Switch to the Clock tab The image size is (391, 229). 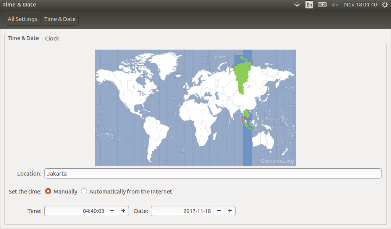pos(52,38)
